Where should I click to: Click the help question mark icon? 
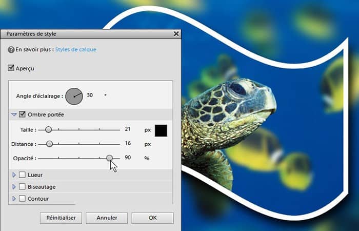point(11,49)
